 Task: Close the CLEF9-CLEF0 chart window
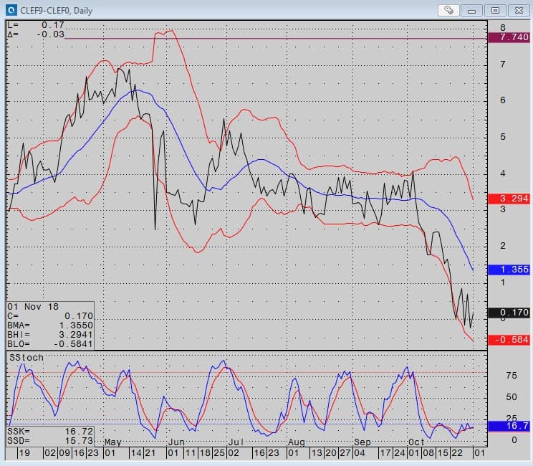coord(517,10)
